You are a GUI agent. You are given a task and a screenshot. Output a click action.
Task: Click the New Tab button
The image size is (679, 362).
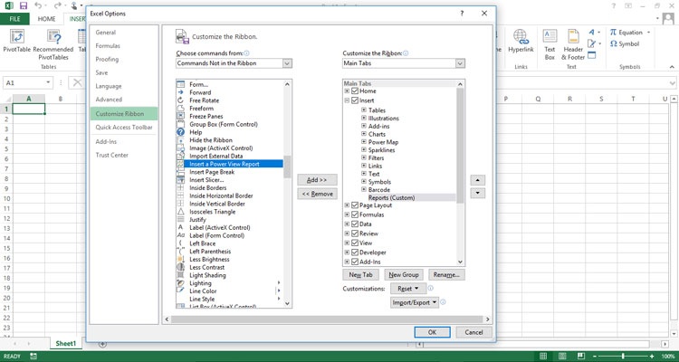coord(360,275)
